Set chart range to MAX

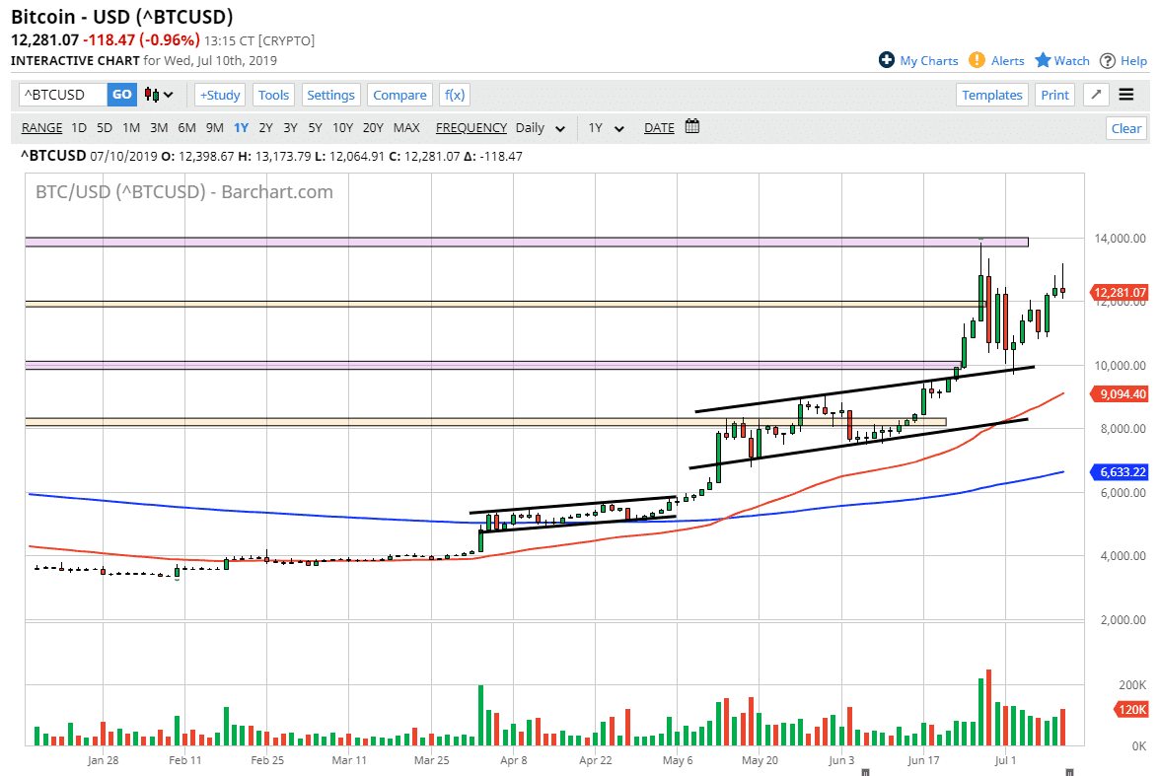(406, 127)
